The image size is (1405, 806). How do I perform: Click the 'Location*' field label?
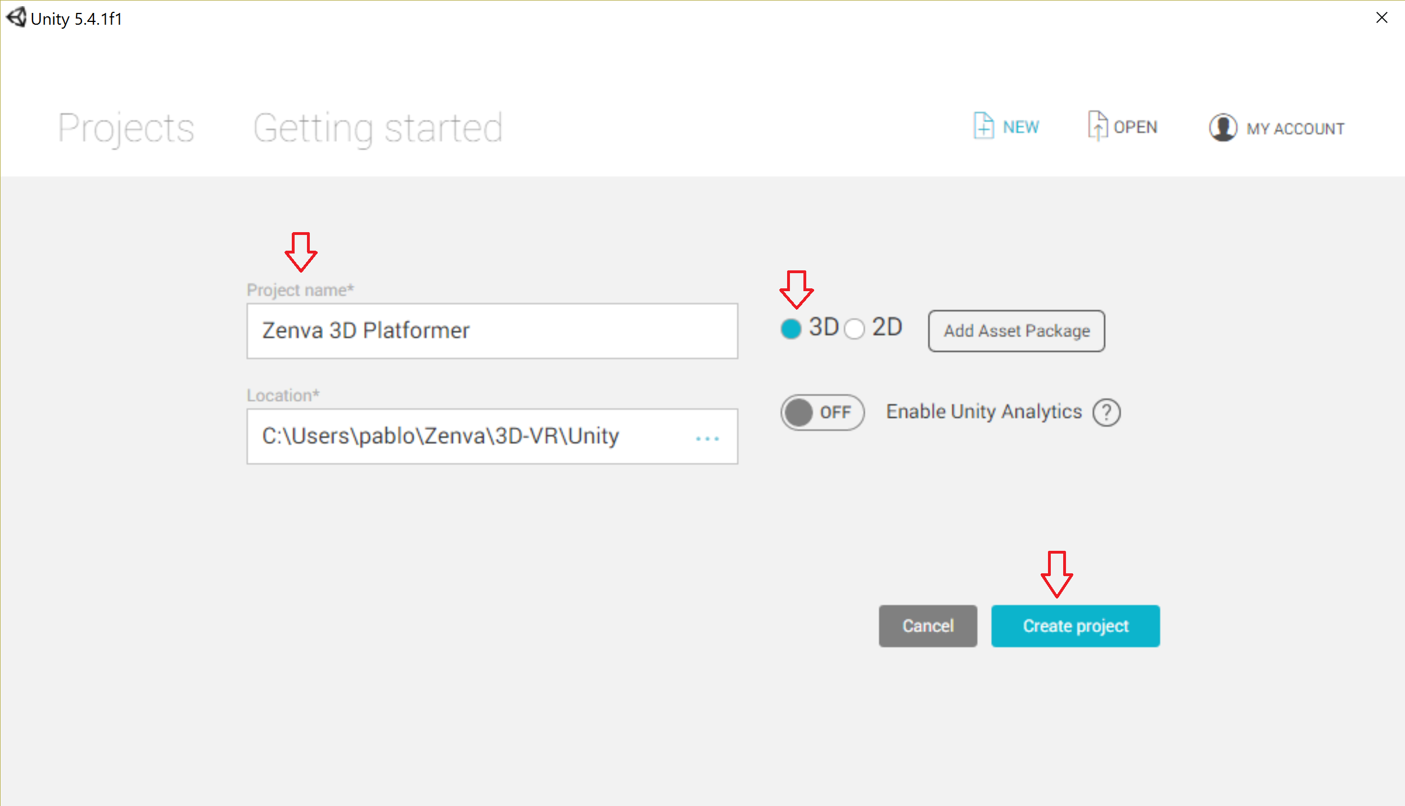[x=283, y=396]
